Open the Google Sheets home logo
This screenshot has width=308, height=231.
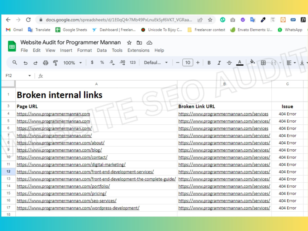(x=12, y=46)
